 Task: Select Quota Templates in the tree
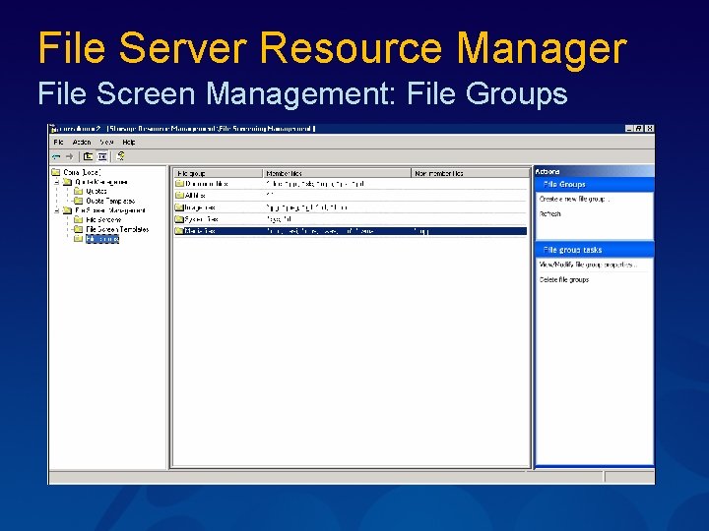click(x=110, y=201)
